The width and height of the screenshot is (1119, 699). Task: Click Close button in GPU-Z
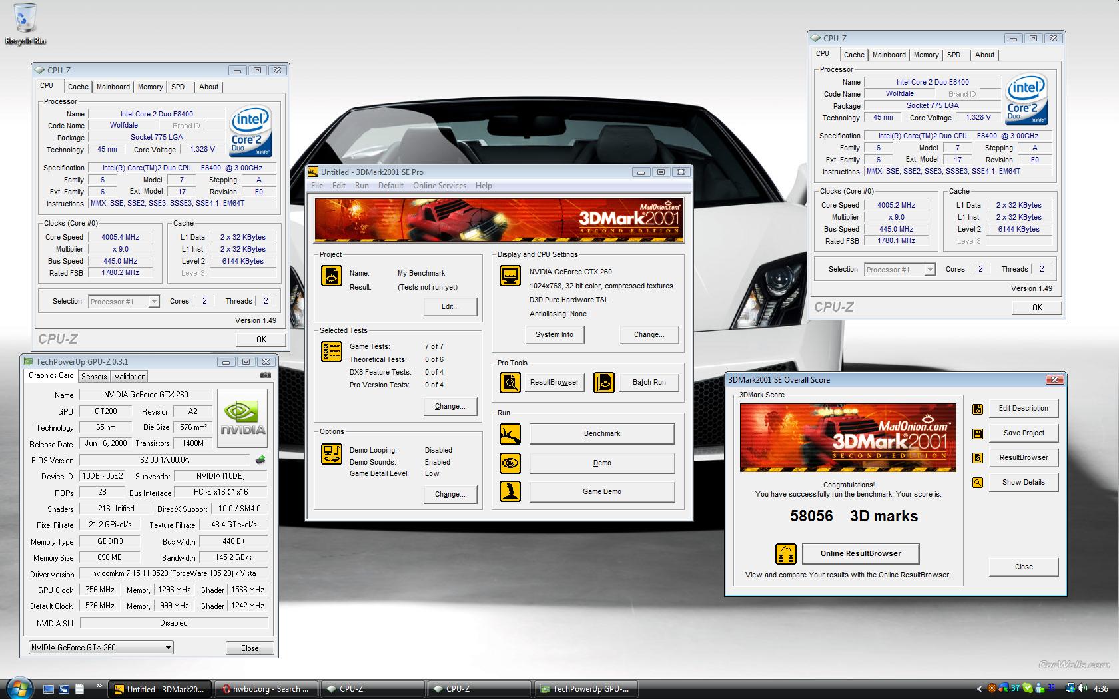(250, 648)
